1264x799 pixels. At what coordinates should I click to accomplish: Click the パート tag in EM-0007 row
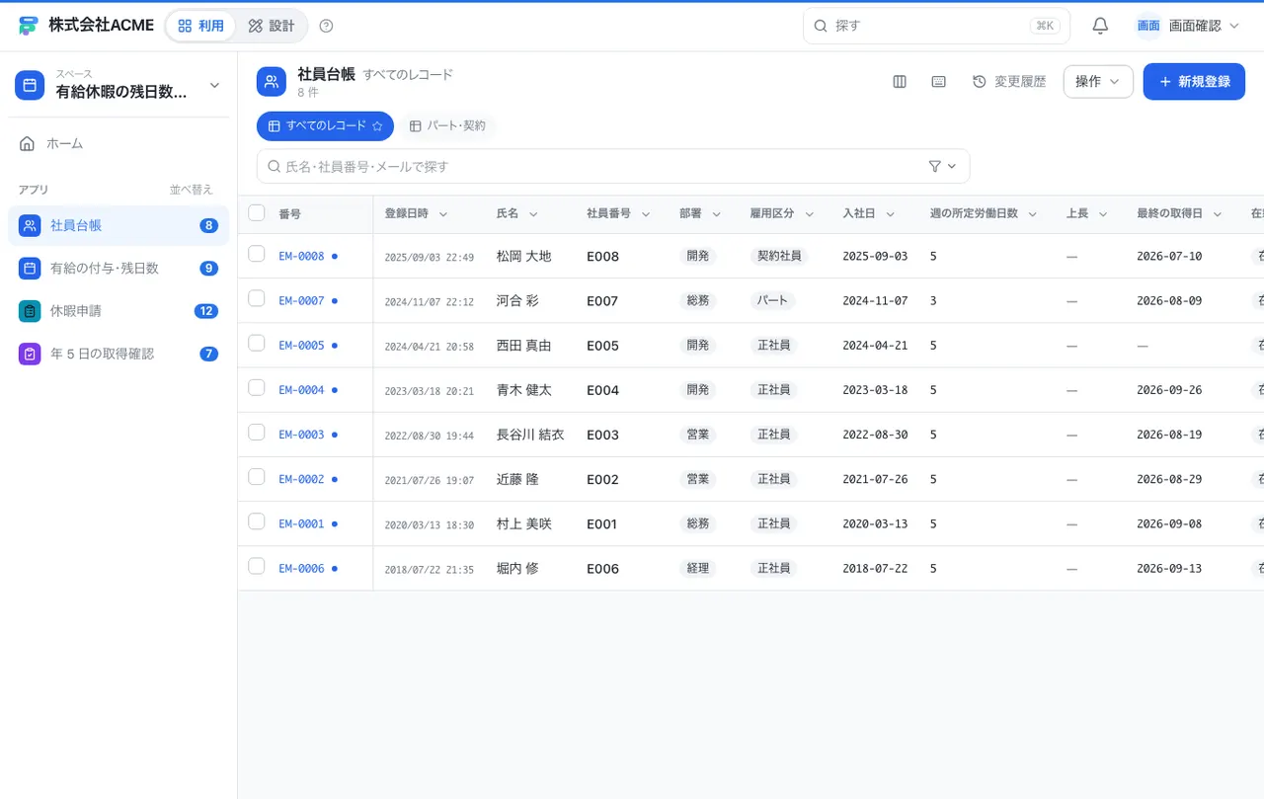coord(772,300)
